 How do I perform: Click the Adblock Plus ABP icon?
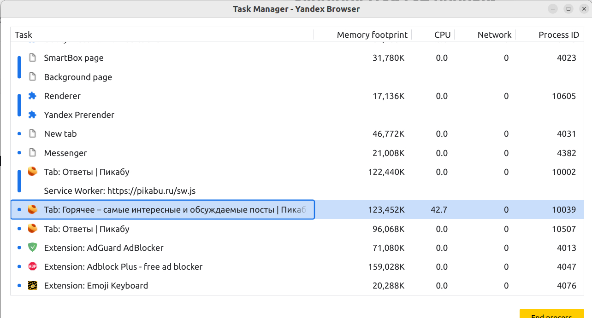point(32,266)
